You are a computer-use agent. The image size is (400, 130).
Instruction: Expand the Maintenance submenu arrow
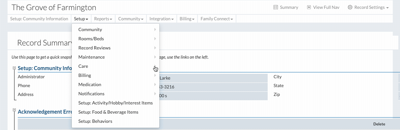(x=155, y=57)
